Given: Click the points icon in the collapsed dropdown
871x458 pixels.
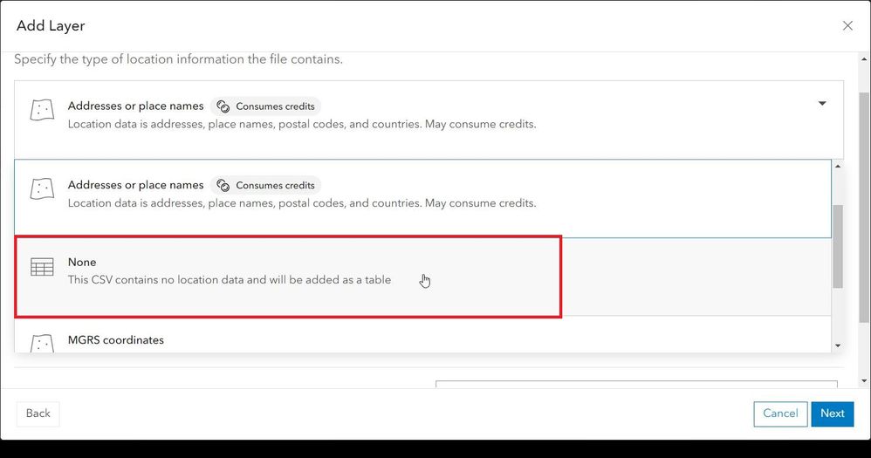Looking at the screenshot, I should (x=42, y=110).
